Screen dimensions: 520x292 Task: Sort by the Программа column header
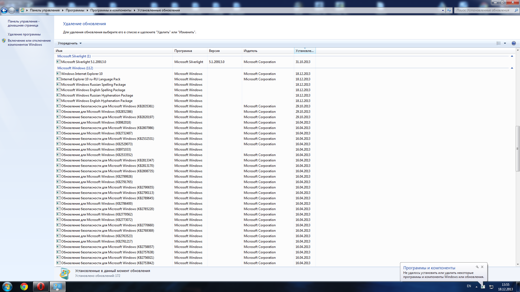[183, 51]
